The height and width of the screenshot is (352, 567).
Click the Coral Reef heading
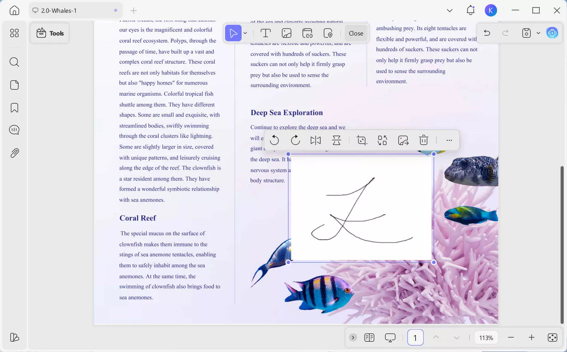(138, 218)
